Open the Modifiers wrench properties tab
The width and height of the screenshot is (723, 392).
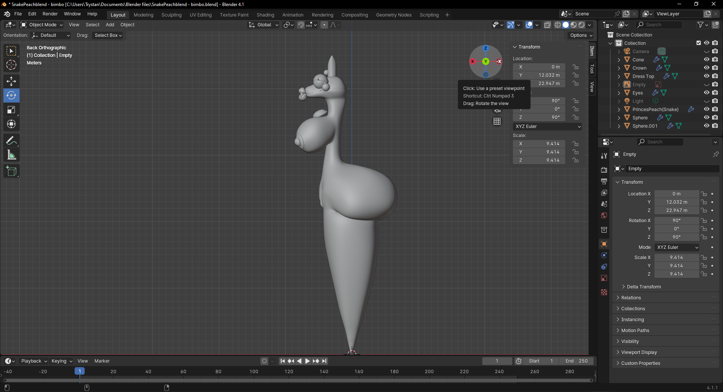[x=604, y=156]
